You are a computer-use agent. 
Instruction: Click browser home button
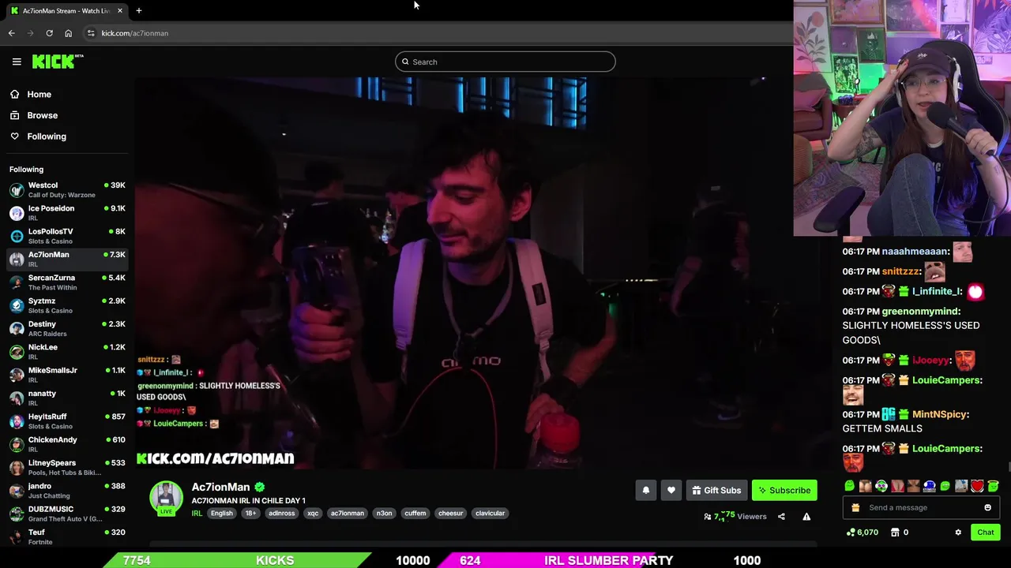[x=68, y=33]
